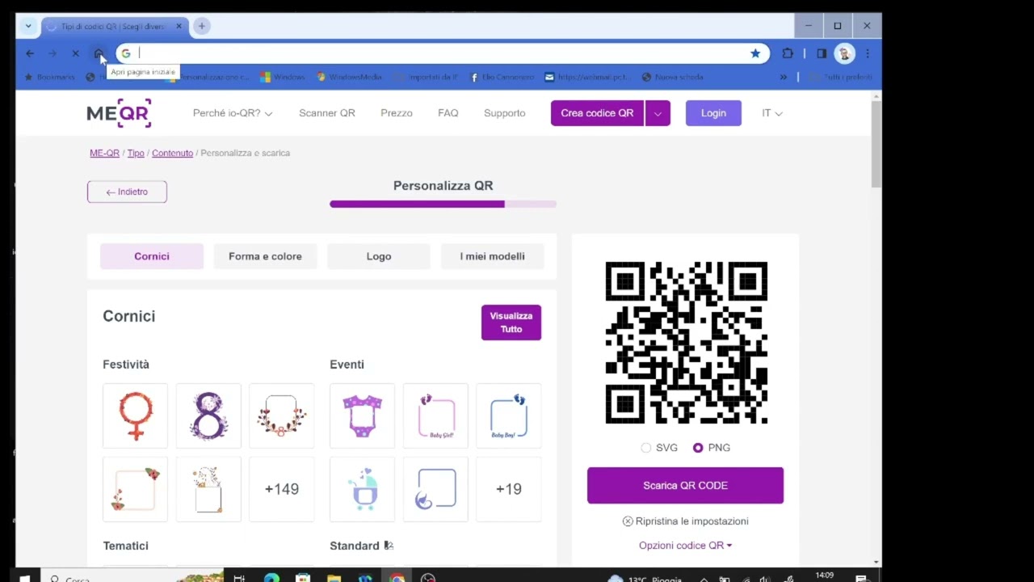This screenshot has height=582, width=1034.
Task: Go back with the Indietro button
Action: [127, 192]
